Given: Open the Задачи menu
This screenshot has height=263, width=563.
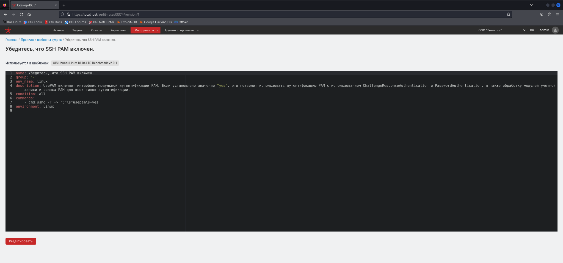Looking at the screenshot, I should click(x=78, y=30).
